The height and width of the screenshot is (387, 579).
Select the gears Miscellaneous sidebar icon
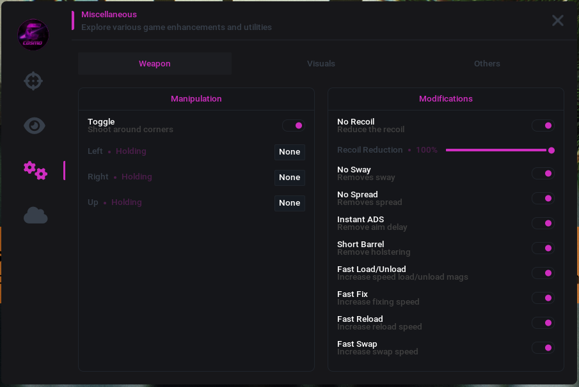click(x=35, y=171)
